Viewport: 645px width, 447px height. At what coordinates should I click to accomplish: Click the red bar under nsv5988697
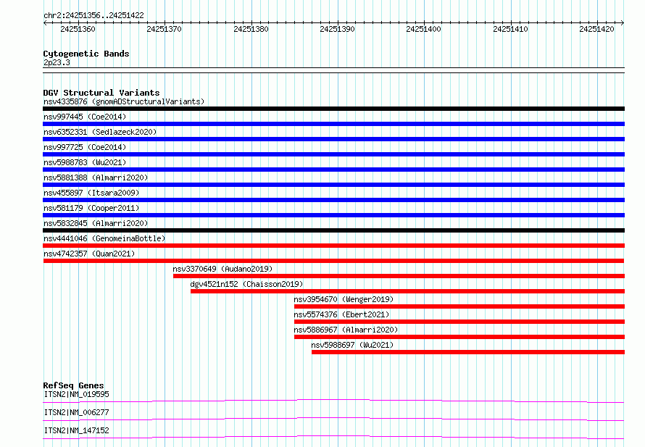click(468, 352)
